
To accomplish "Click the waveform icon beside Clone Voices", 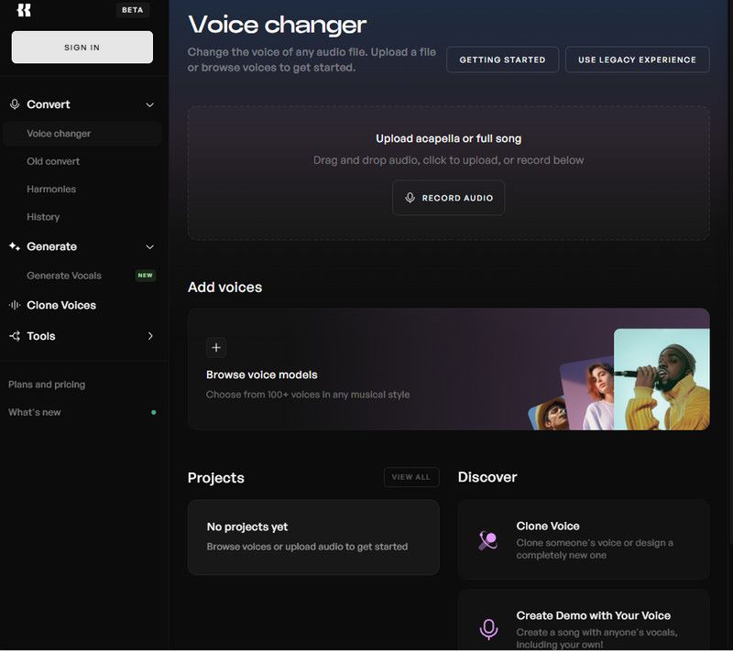I will click(x=15, y=305).
